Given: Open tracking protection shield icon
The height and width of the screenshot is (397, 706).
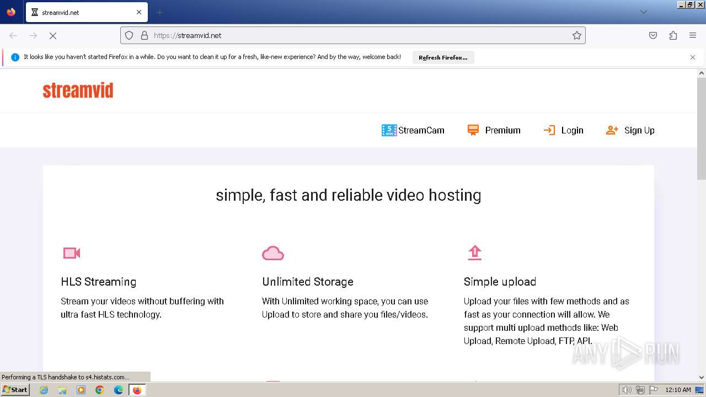Looking at the screenshot, I should point(129,35).
